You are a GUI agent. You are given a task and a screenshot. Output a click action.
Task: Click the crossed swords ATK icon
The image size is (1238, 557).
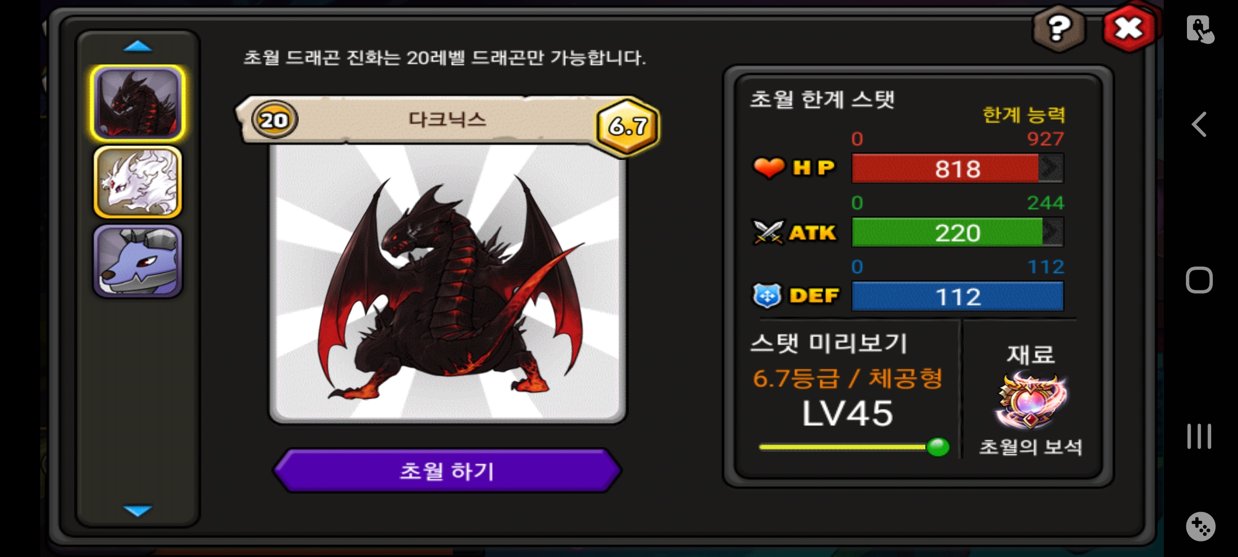pyautogui.click(x=768, y=232)
